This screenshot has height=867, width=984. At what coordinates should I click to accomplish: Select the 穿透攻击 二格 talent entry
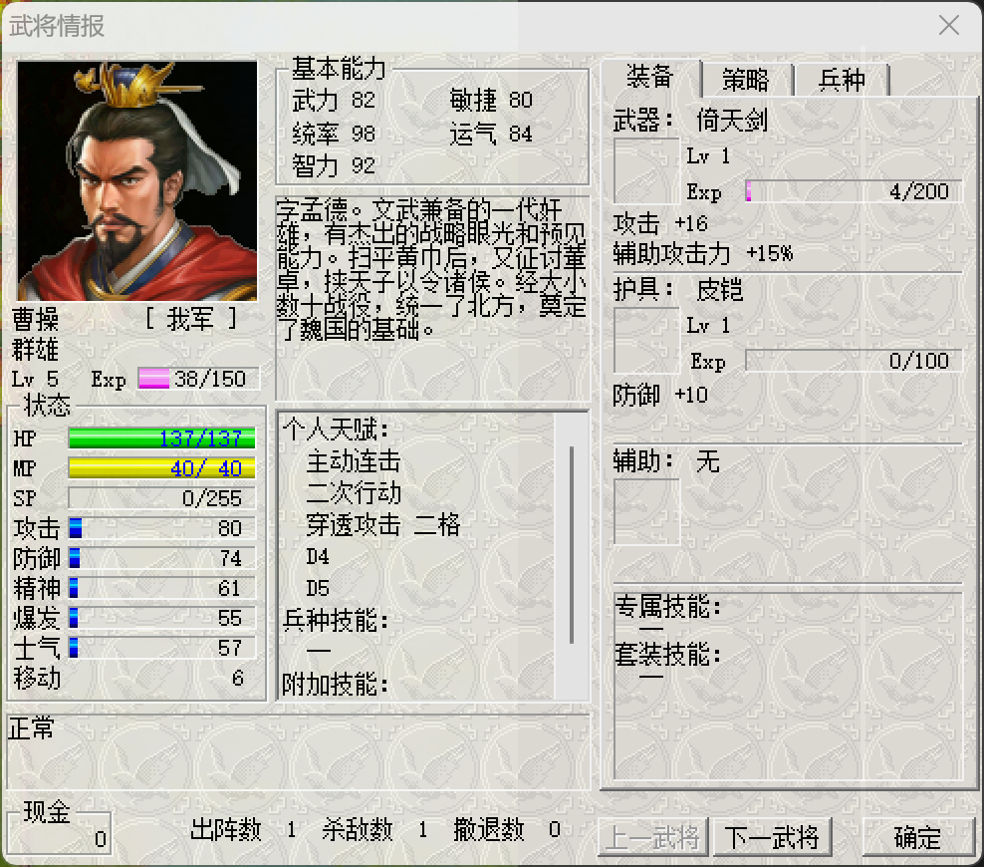tap(382, 525)
